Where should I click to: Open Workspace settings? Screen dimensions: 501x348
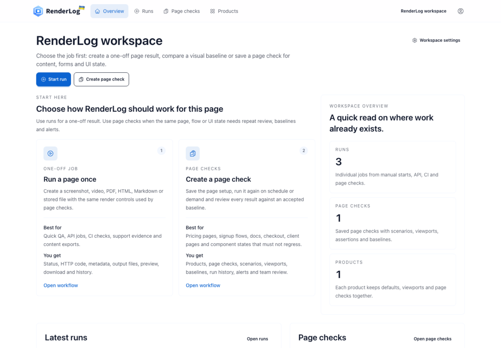(436, 41)
